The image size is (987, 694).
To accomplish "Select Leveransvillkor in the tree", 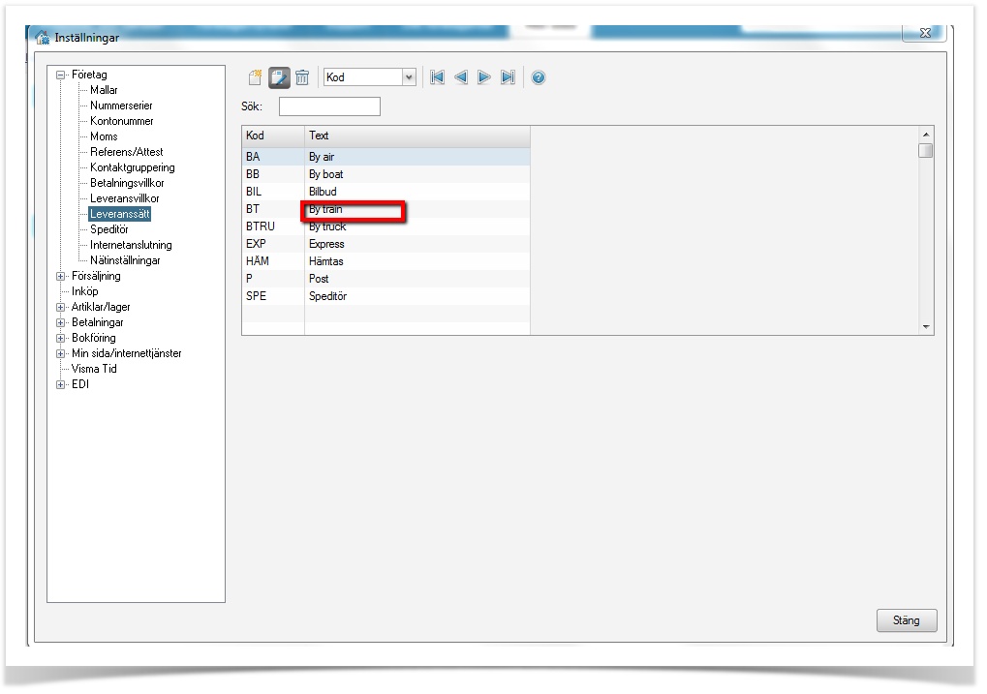I will (124, 198).
